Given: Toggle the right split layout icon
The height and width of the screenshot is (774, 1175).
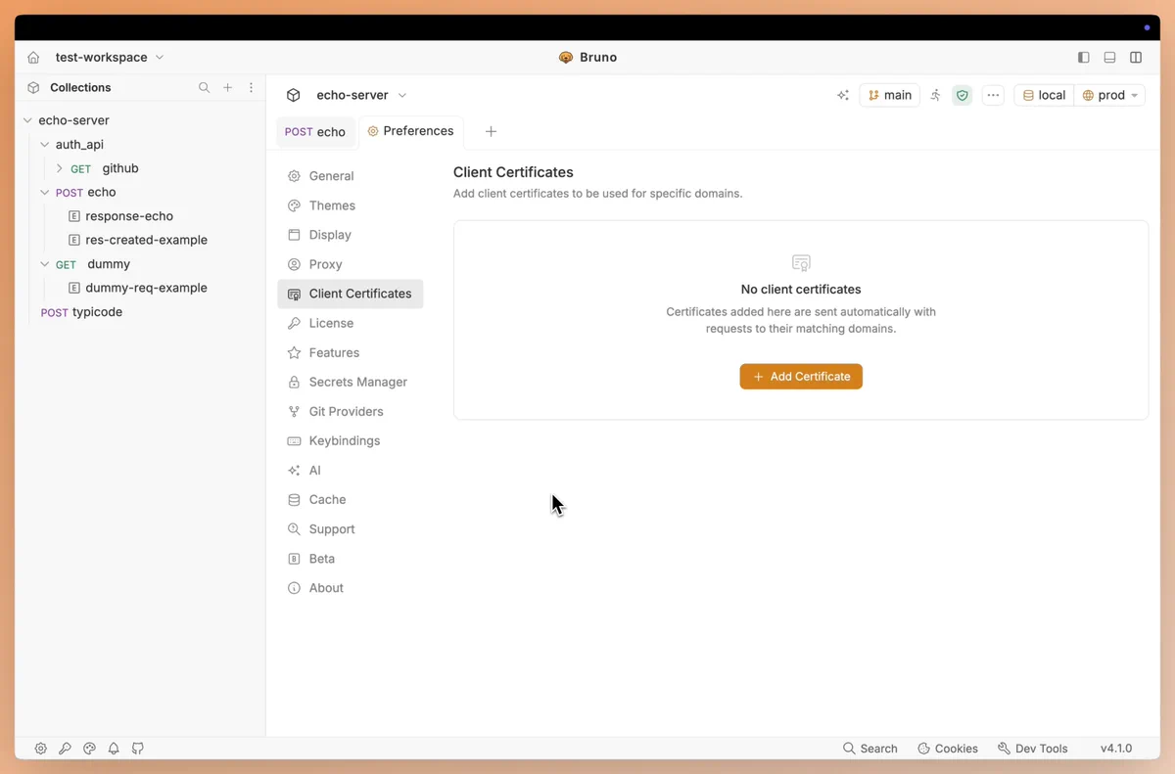Looking at the screenshot, I should coord(1136,58).
